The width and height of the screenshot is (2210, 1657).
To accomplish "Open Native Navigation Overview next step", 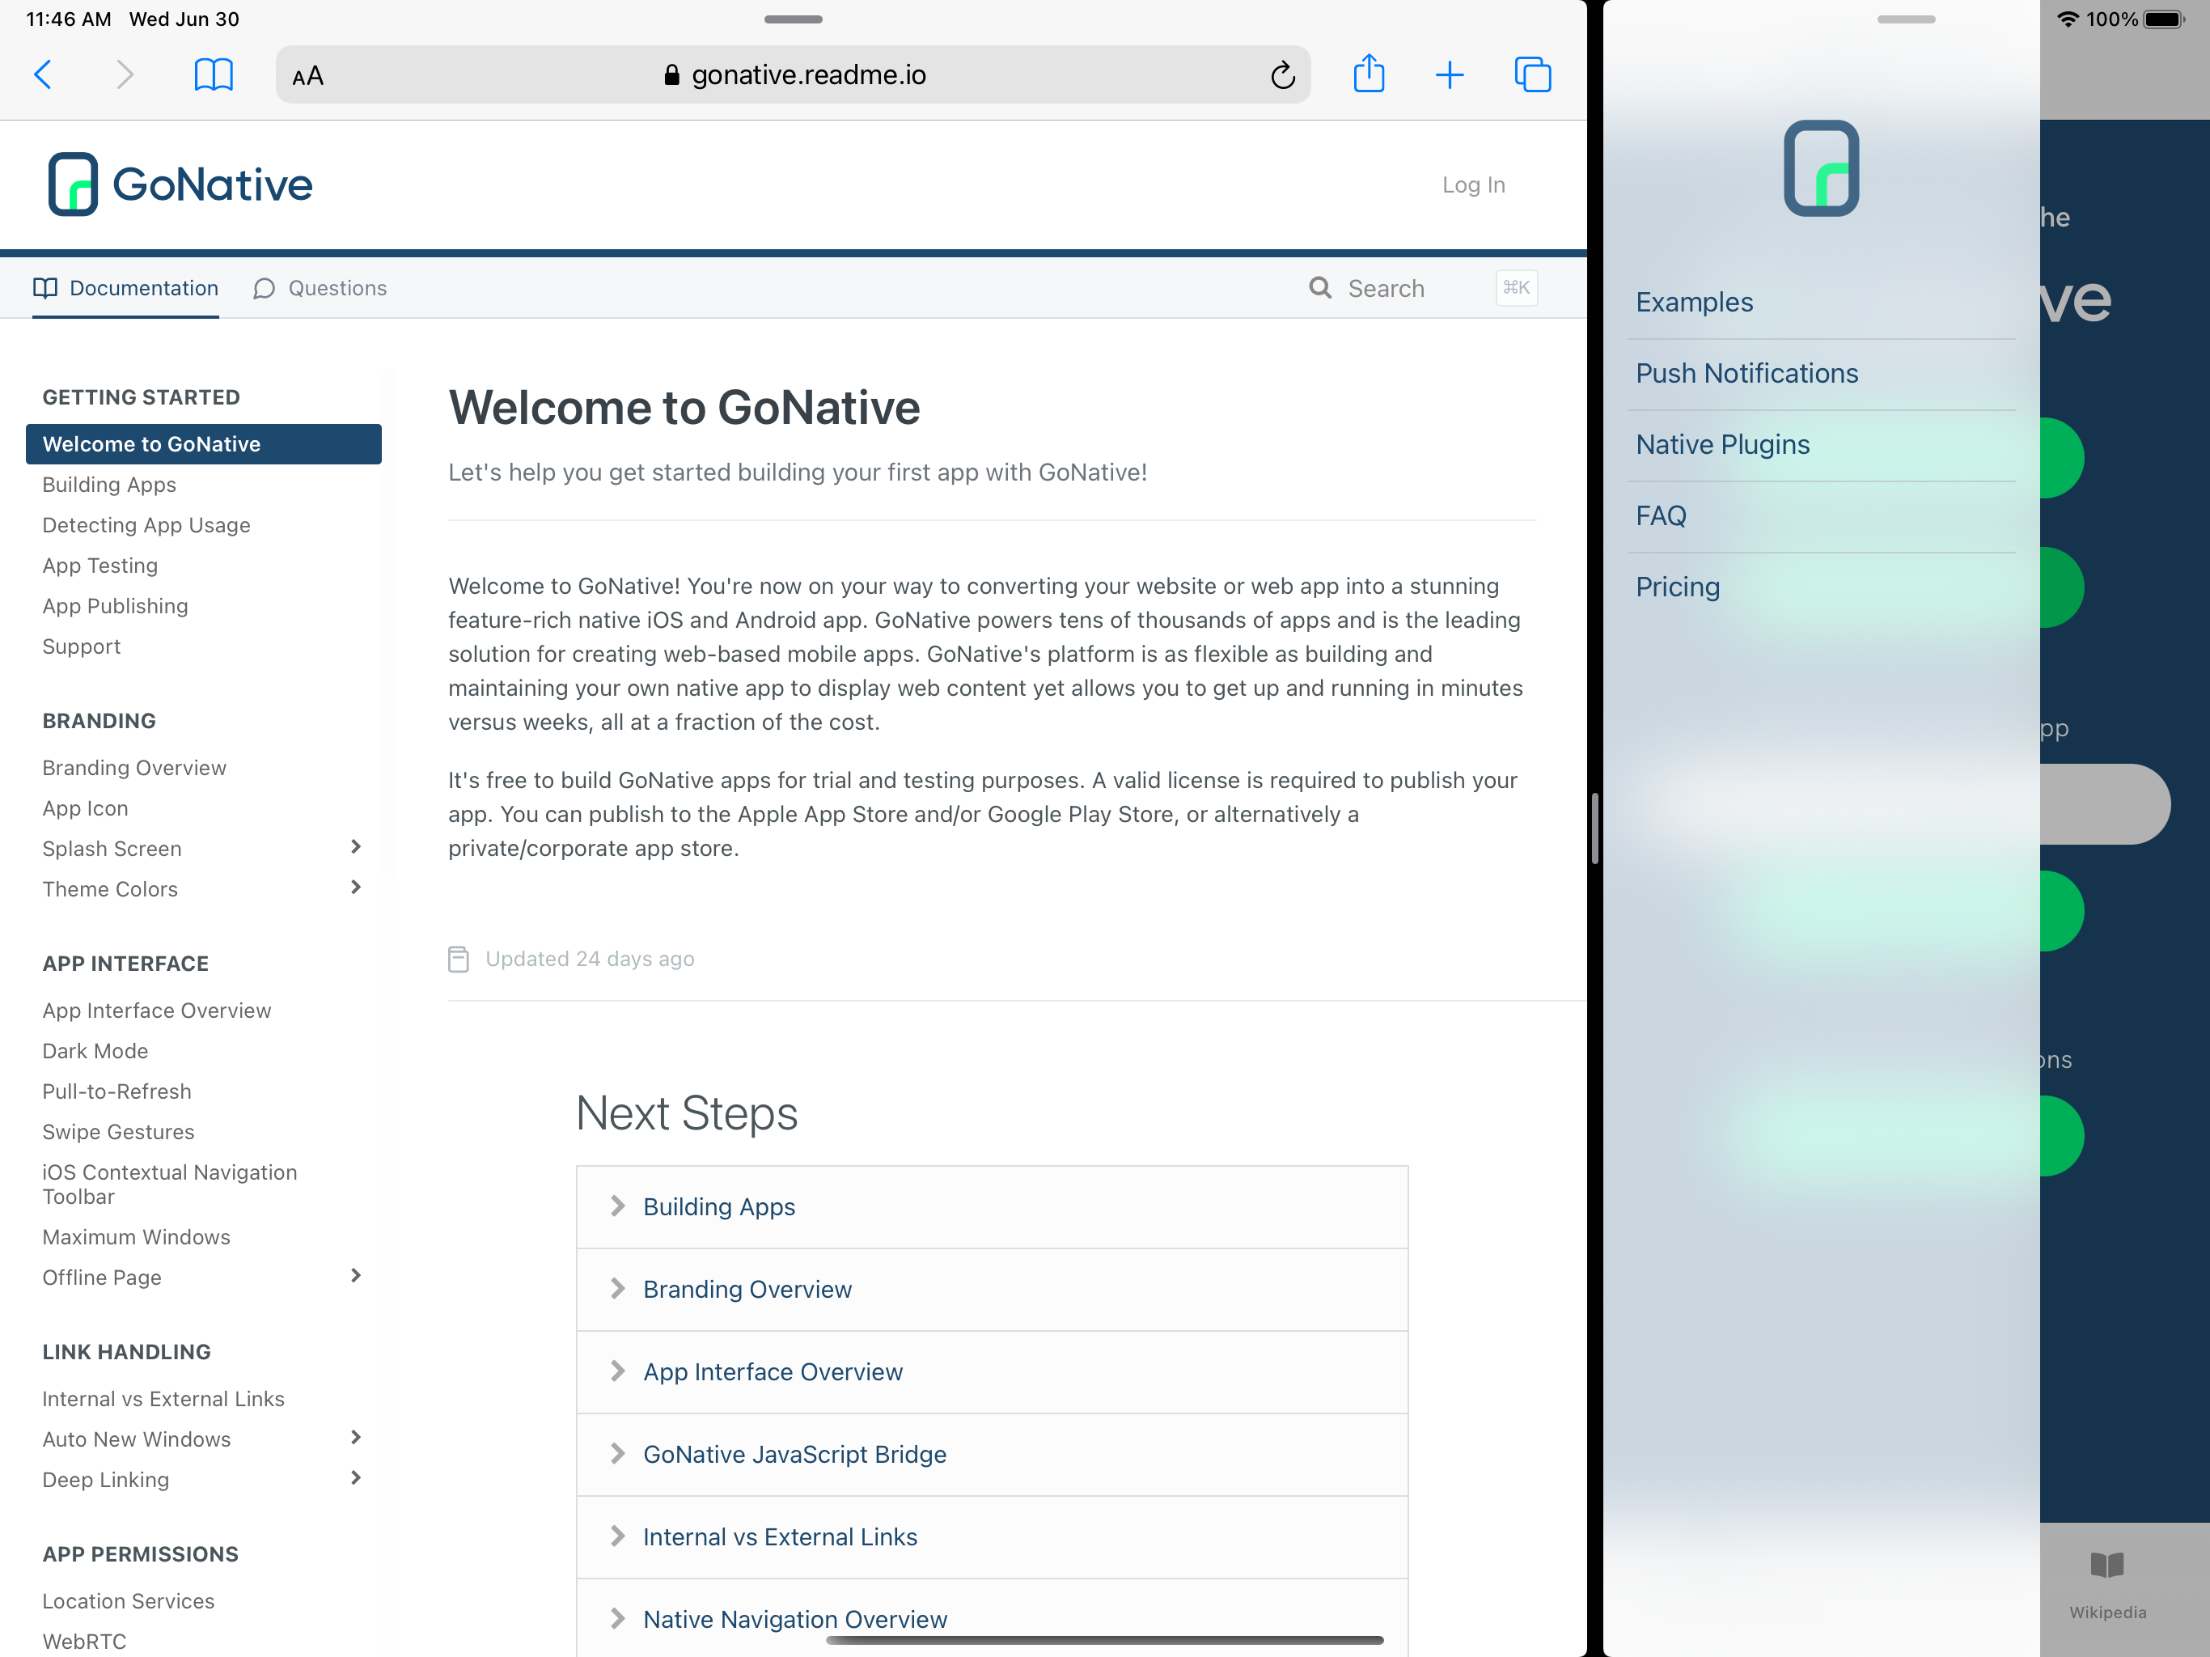I will (x=992, y=1619).
